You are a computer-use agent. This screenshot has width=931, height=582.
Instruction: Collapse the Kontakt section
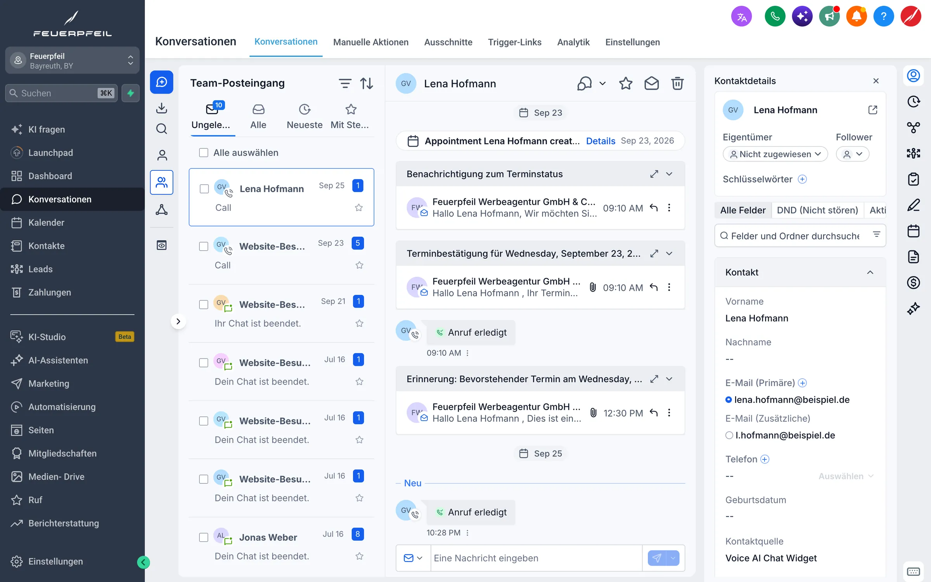pos(870,272)
